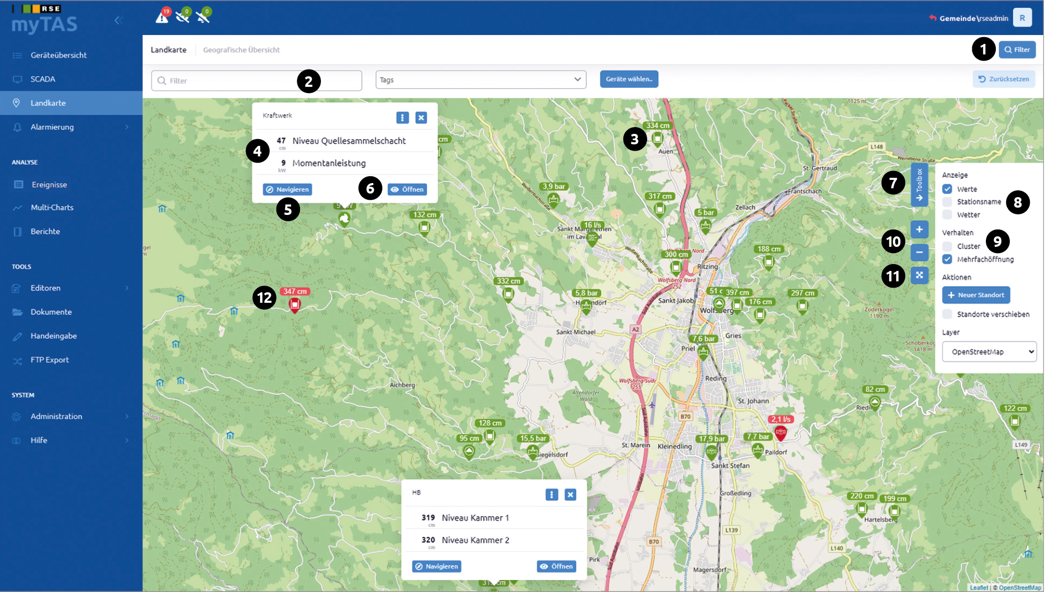Zoom out the map with minus button
Image resolution: width=1045 pixels, height=592 pixels.
click(x=919, y=252)
